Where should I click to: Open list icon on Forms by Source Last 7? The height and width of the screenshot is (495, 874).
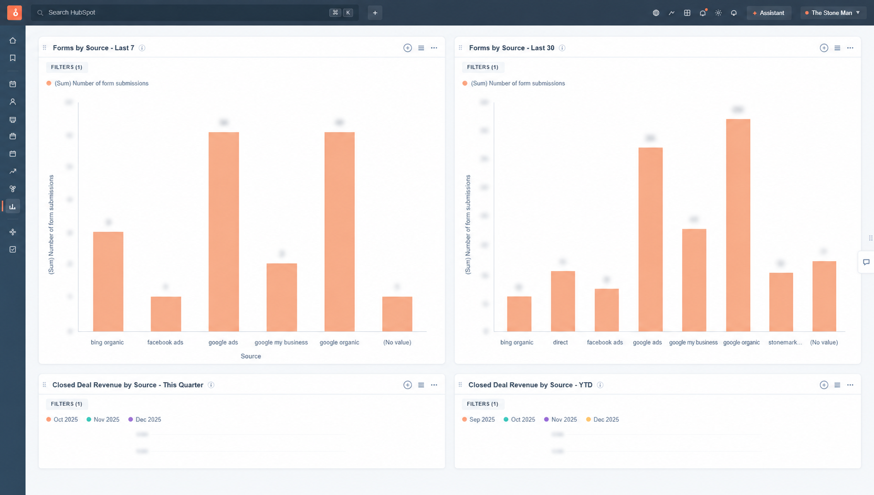tap(421, 48)
